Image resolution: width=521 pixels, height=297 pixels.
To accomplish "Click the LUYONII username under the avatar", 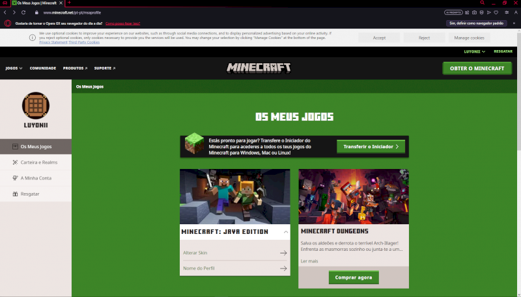I will [x=36, y=125].
